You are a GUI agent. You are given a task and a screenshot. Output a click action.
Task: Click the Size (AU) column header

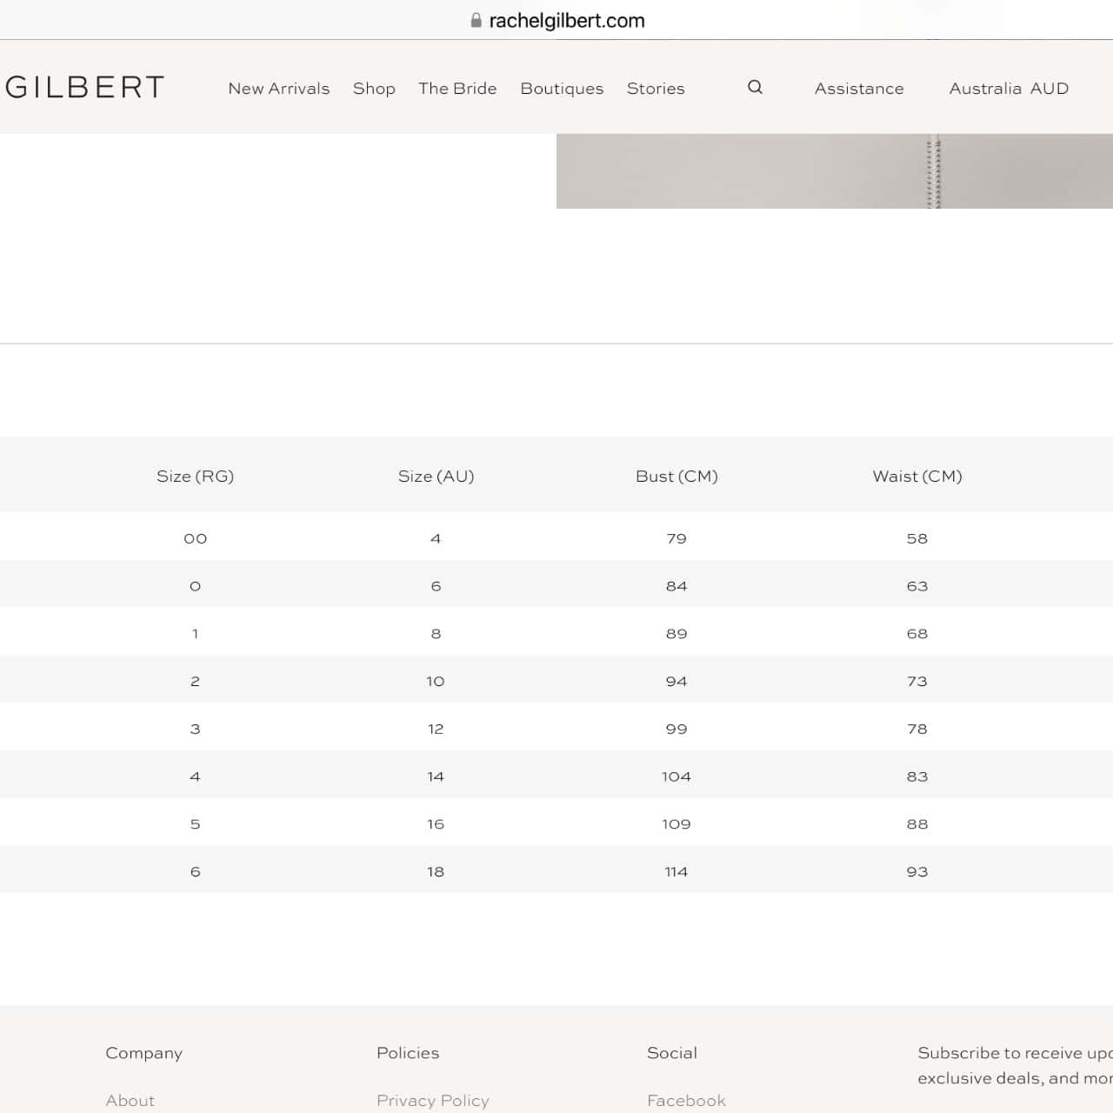tap(436, 476)
